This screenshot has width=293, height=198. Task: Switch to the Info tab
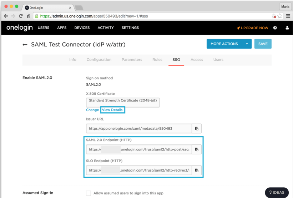[x=73, y=60]
